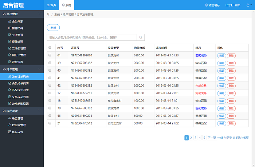The width and height of the screenshot is (255, 167).
Task: Check the row with 序号 61
Action: (50, 55)
